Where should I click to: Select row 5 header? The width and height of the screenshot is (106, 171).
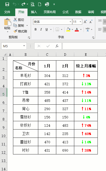[3, 92]
